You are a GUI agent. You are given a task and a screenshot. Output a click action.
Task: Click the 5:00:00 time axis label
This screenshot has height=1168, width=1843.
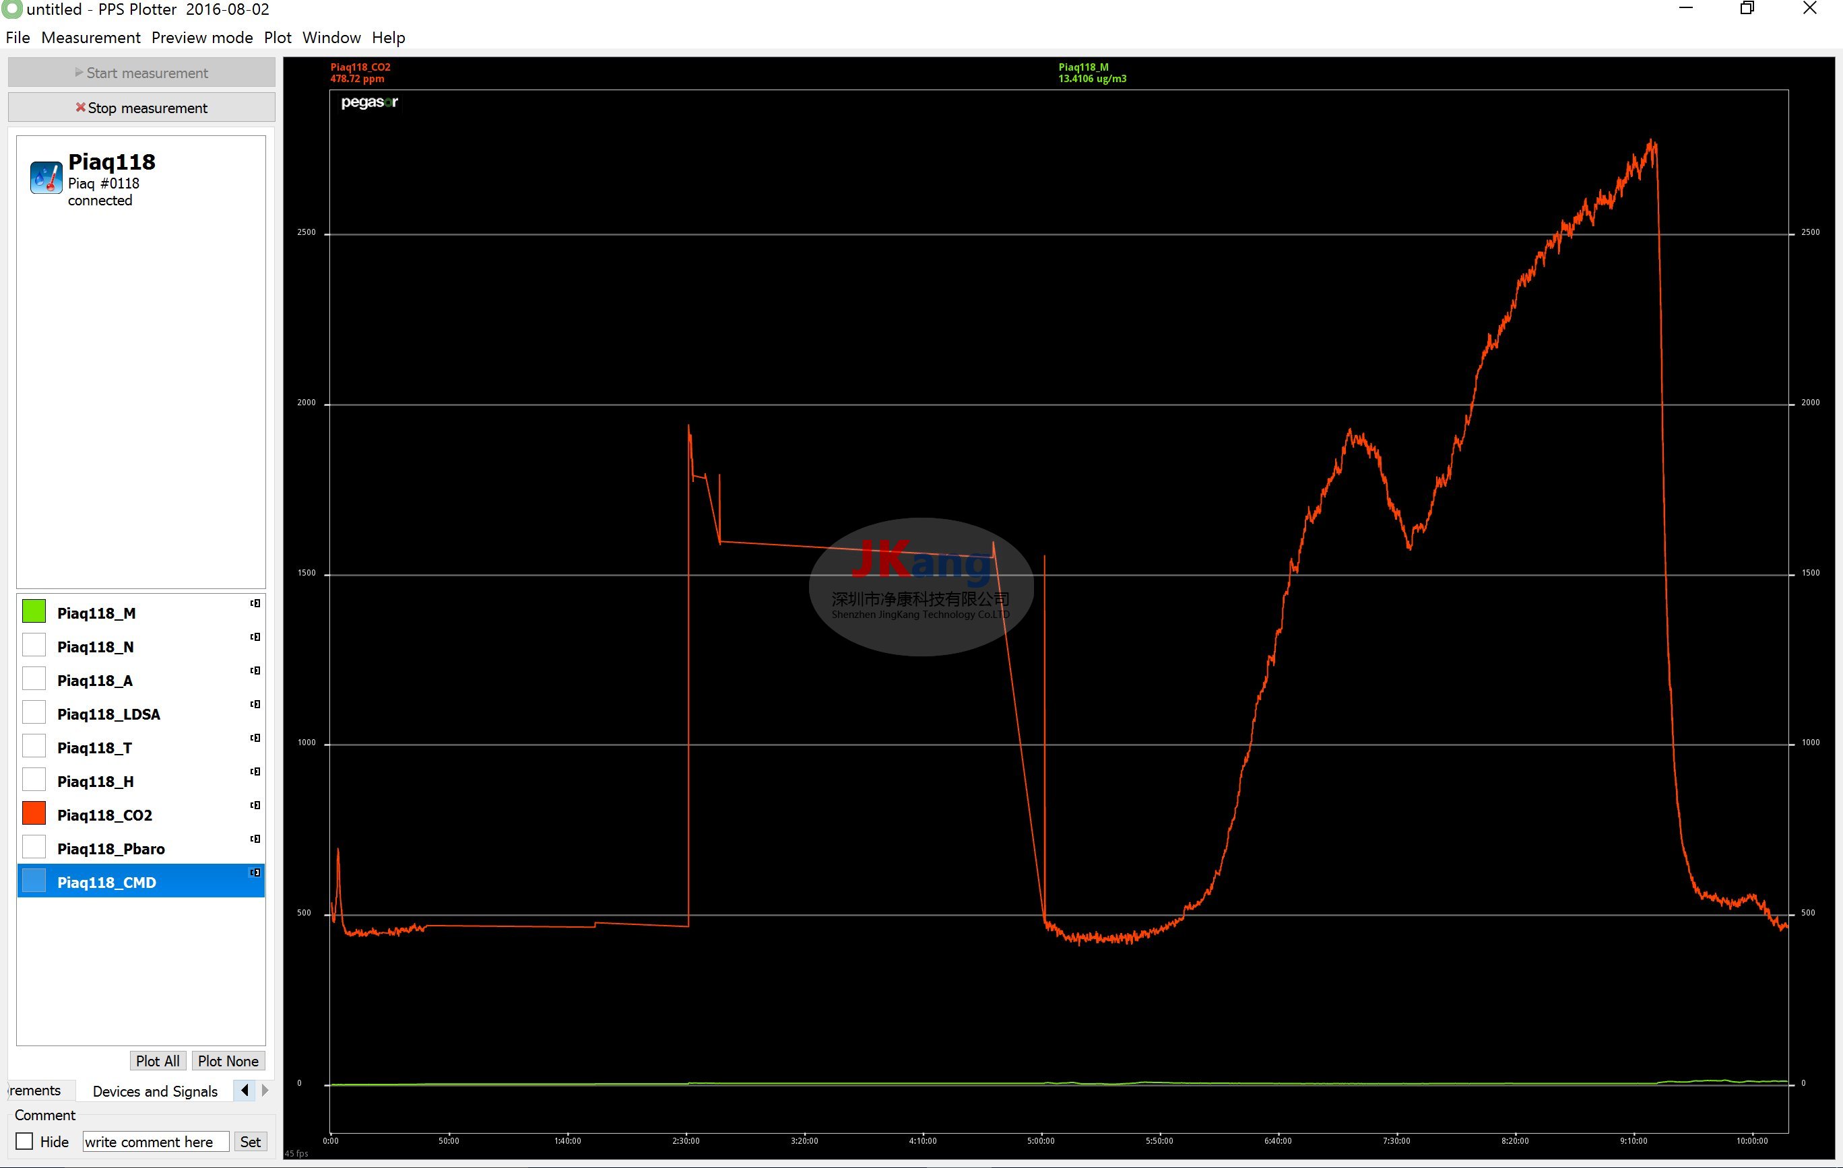tap(1041, 1140)
